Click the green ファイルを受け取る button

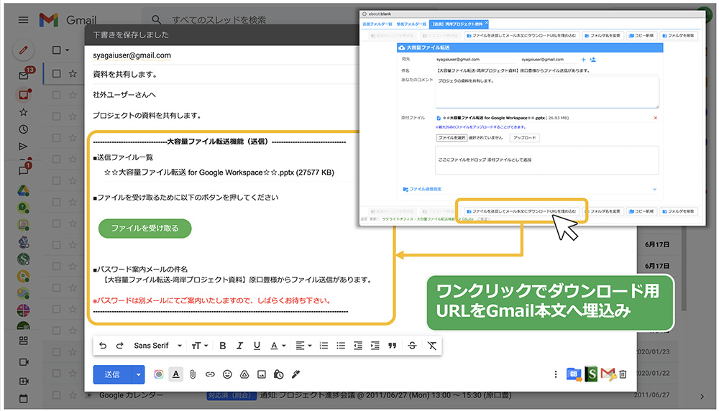coord(145,228)
